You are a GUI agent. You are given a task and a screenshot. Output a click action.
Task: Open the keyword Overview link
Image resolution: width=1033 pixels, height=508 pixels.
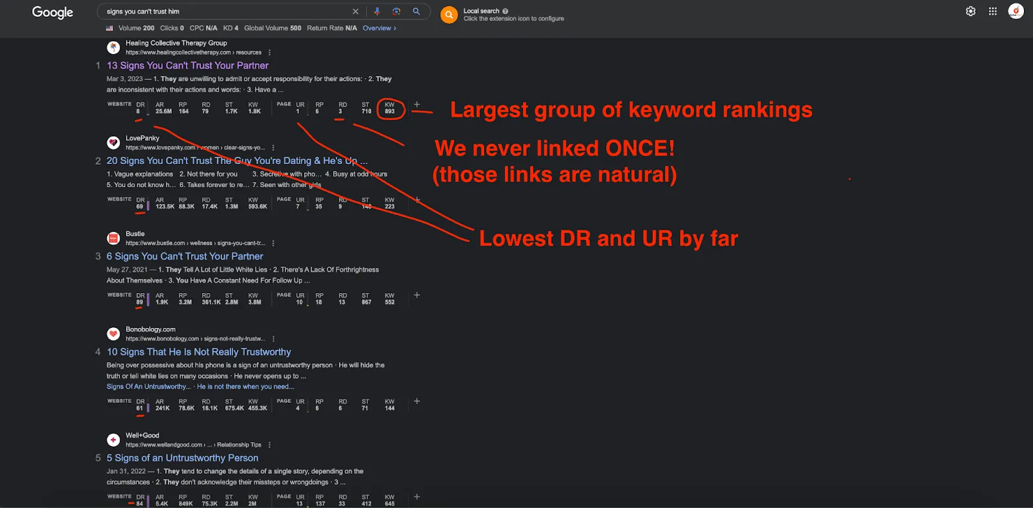(x=379, y=28)
